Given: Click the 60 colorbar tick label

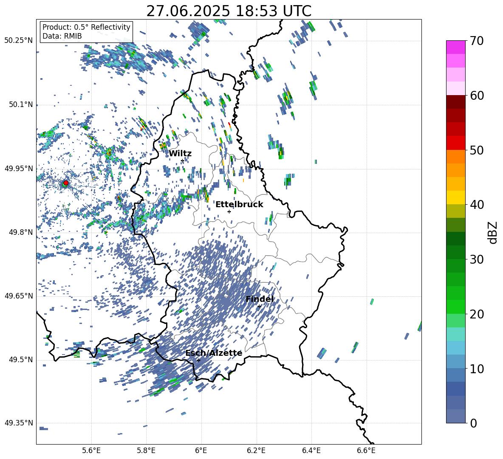Looking at the screenshot, I should pyautogui.click(x=477, y=96).
